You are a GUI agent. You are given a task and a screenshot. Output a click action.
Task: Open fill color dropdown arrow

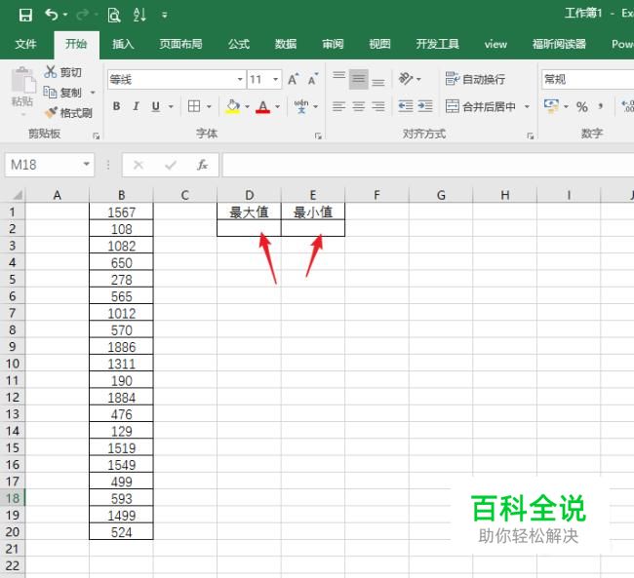point(247,106)
